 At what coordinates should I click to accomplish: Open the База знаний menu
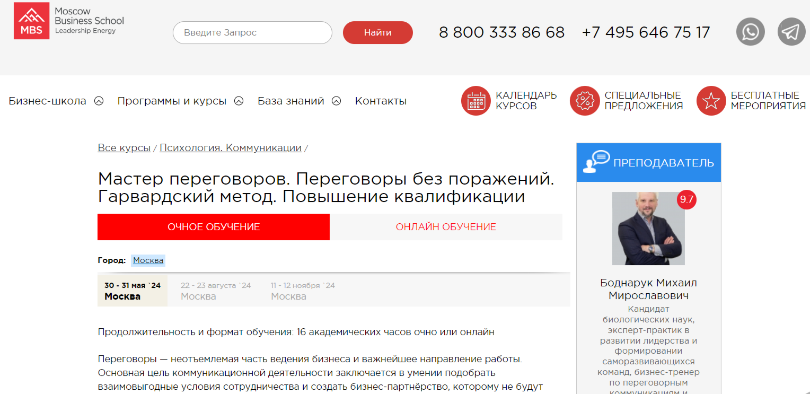coord(291,101)
